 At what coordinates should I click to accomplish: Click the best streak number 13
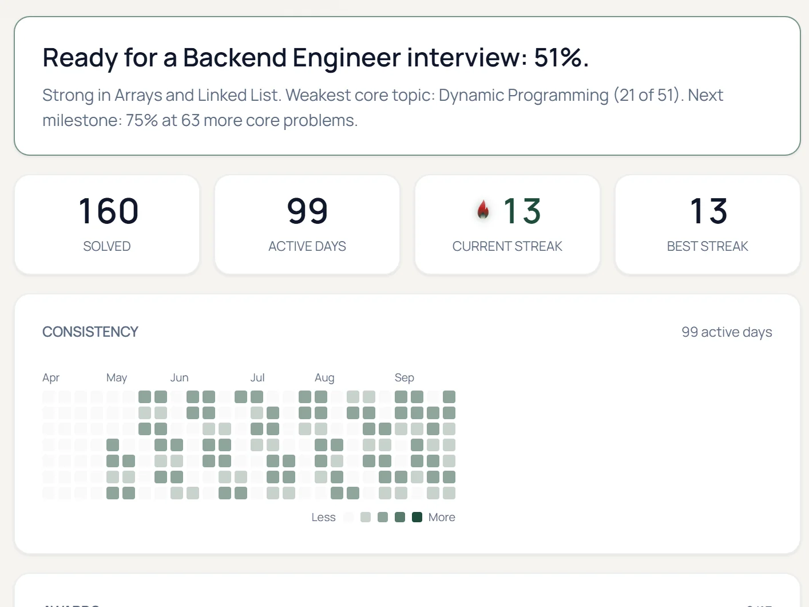pos(708,211)
